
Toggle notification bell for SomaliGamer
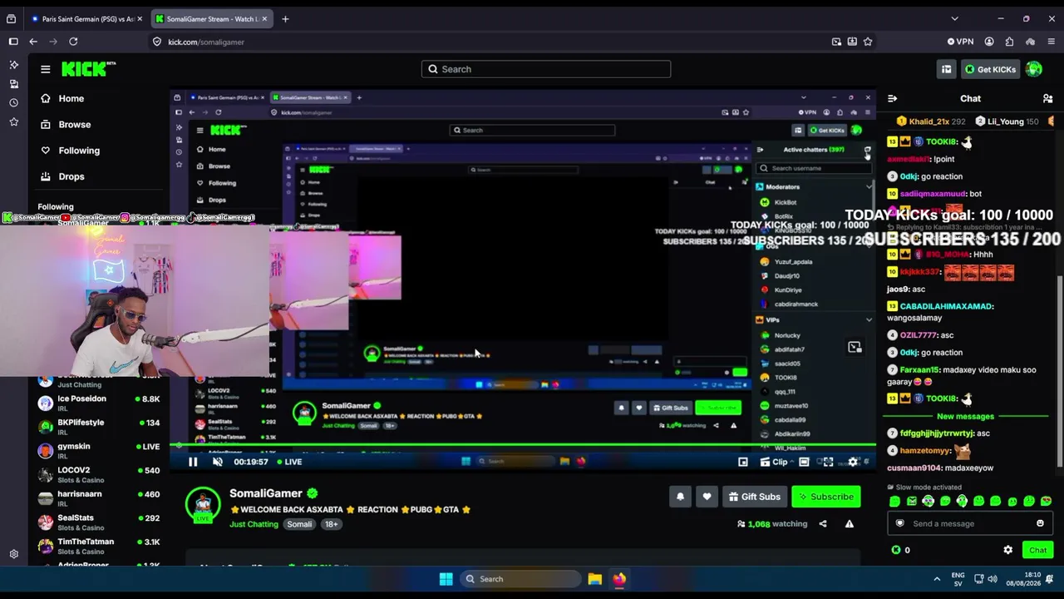coord(680,497)
